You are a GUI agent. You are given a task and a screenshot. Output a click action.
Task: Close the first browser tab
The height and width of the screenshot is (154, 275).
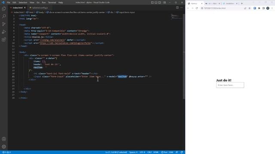(202, 3)
